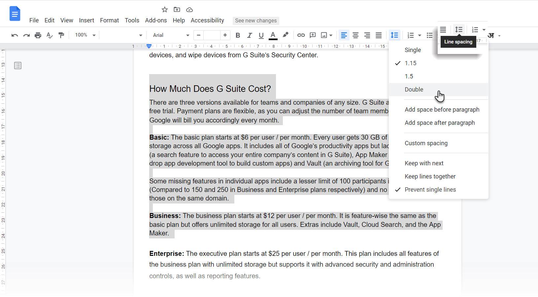
Task: Toggle the Prevent single lines option
Action: [430, 190]
